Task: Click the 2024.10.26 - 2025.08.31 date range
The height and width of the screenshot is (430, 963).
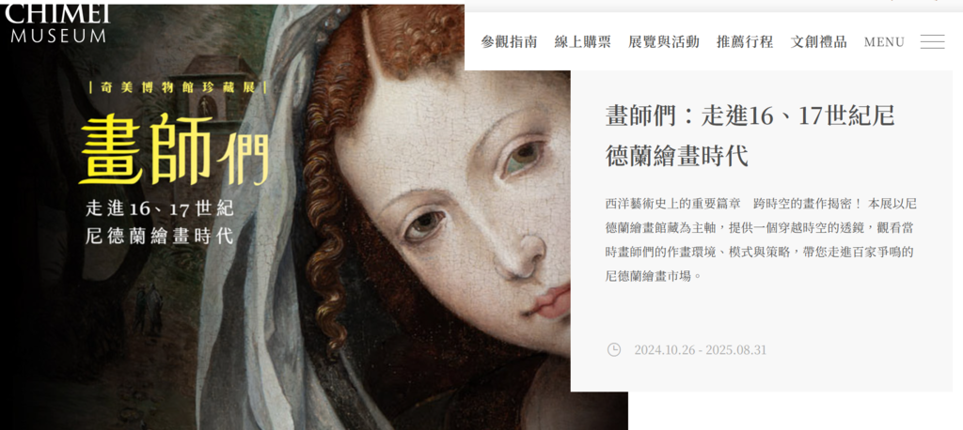Action: click(x=700, y=350)
